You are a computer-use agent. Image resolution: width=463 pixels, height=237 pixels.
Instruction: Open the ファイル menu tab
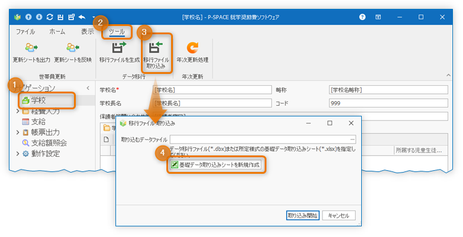pyautogui.click(x=25, y=31)
